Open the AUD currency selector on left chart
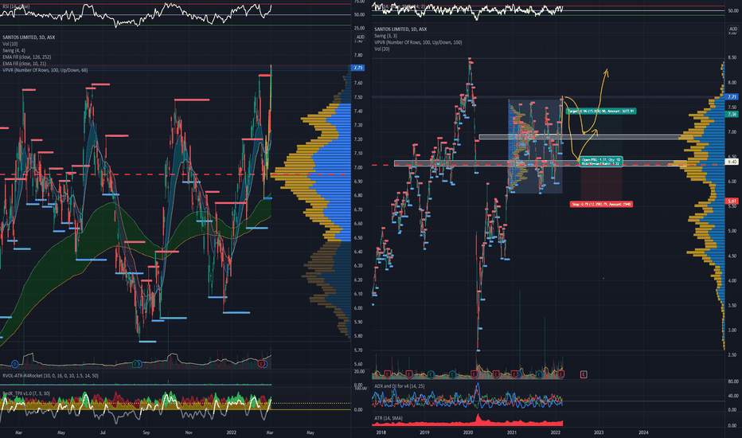This screenshot has width=742, height=438. pyautogui.click(x=360, y=37)
